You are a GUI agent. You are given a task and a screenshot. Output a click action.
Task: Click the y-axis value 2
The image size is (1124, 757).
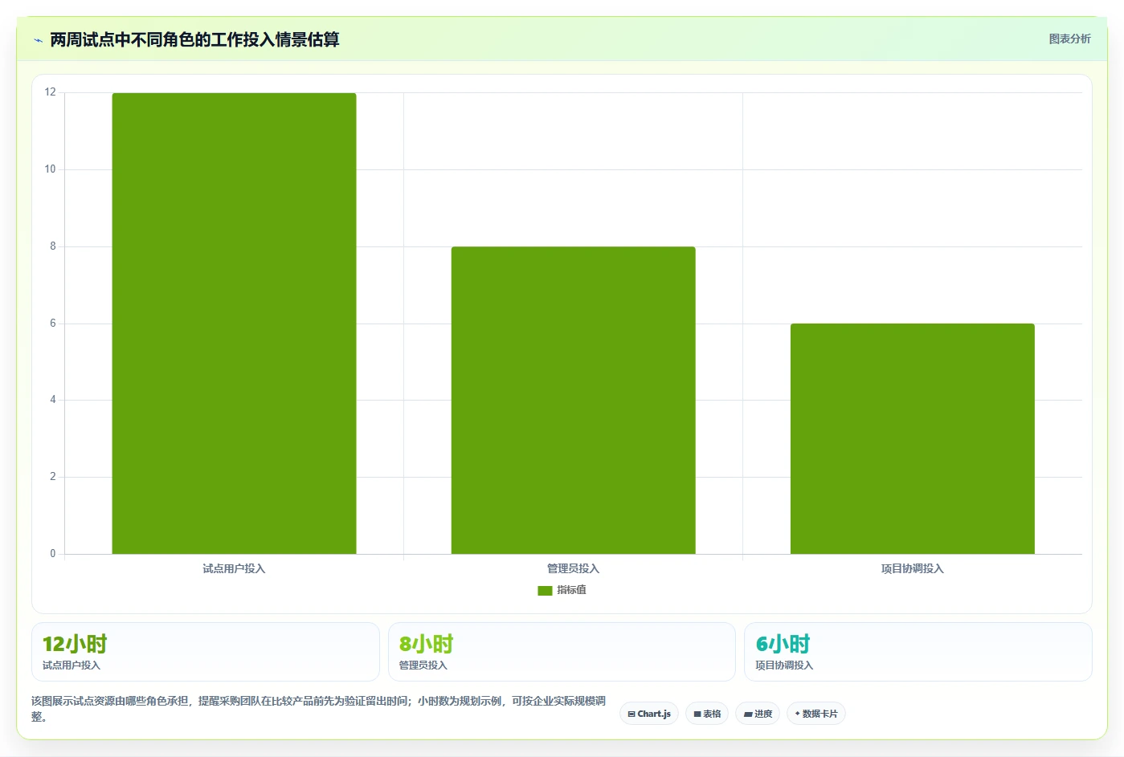coord(53,477)
